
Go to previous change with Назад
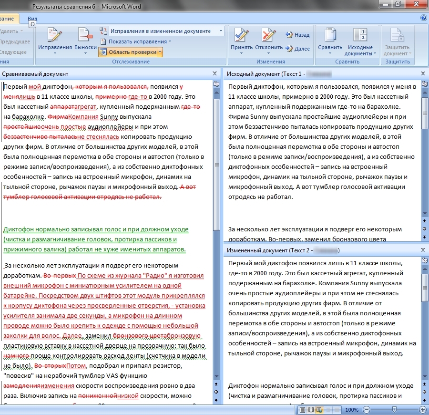click(x=297, y=35)
